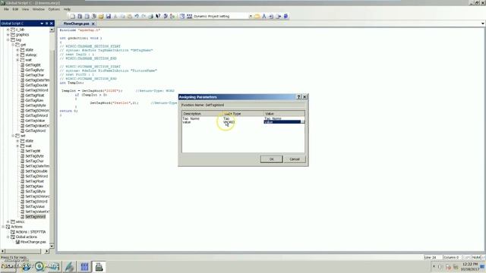Select the highlighted value input field
Screen dimensions: 486x273
(282, 122)
